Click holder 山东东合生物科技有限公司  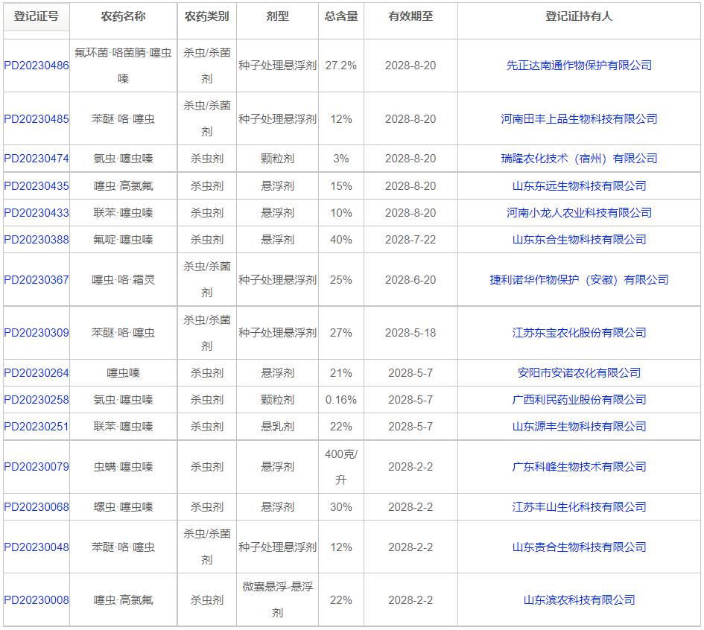pyautogui.click(x=579, y=240)
